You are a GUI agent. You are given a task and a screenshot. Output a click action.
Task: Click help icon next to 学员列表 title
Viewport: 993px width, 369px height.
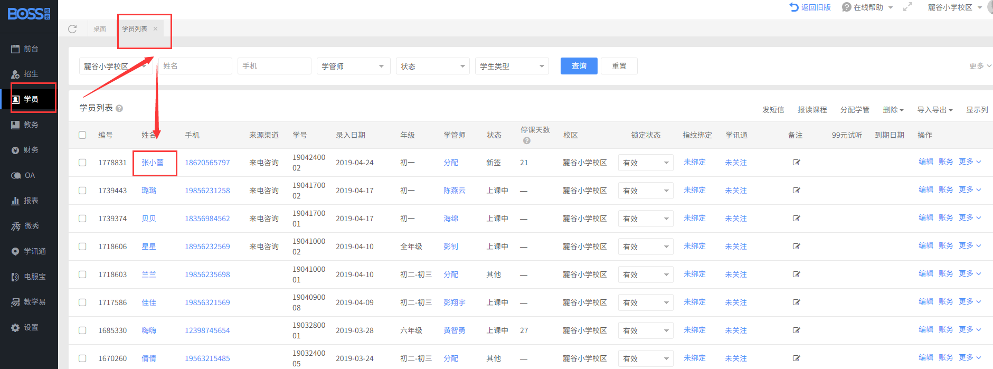119,108
